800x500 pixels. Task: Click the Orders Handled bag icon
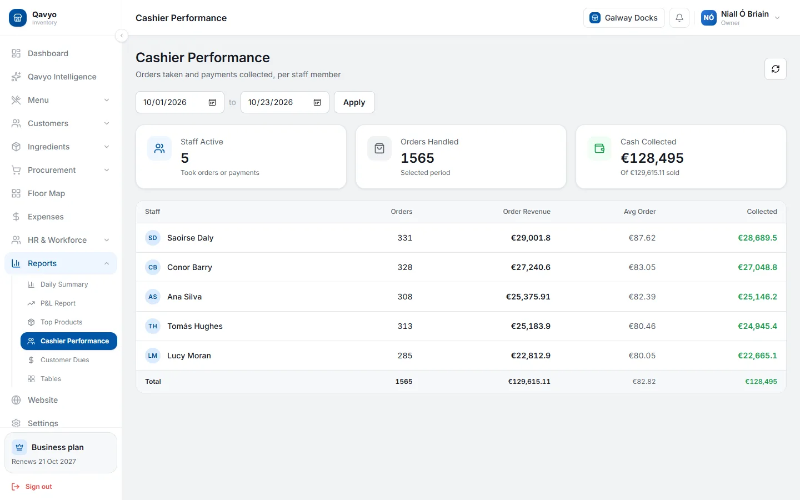379,148
